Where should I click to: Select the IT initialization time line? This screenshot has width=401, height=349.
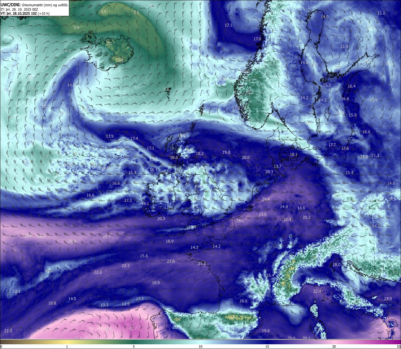click(19, 10)
